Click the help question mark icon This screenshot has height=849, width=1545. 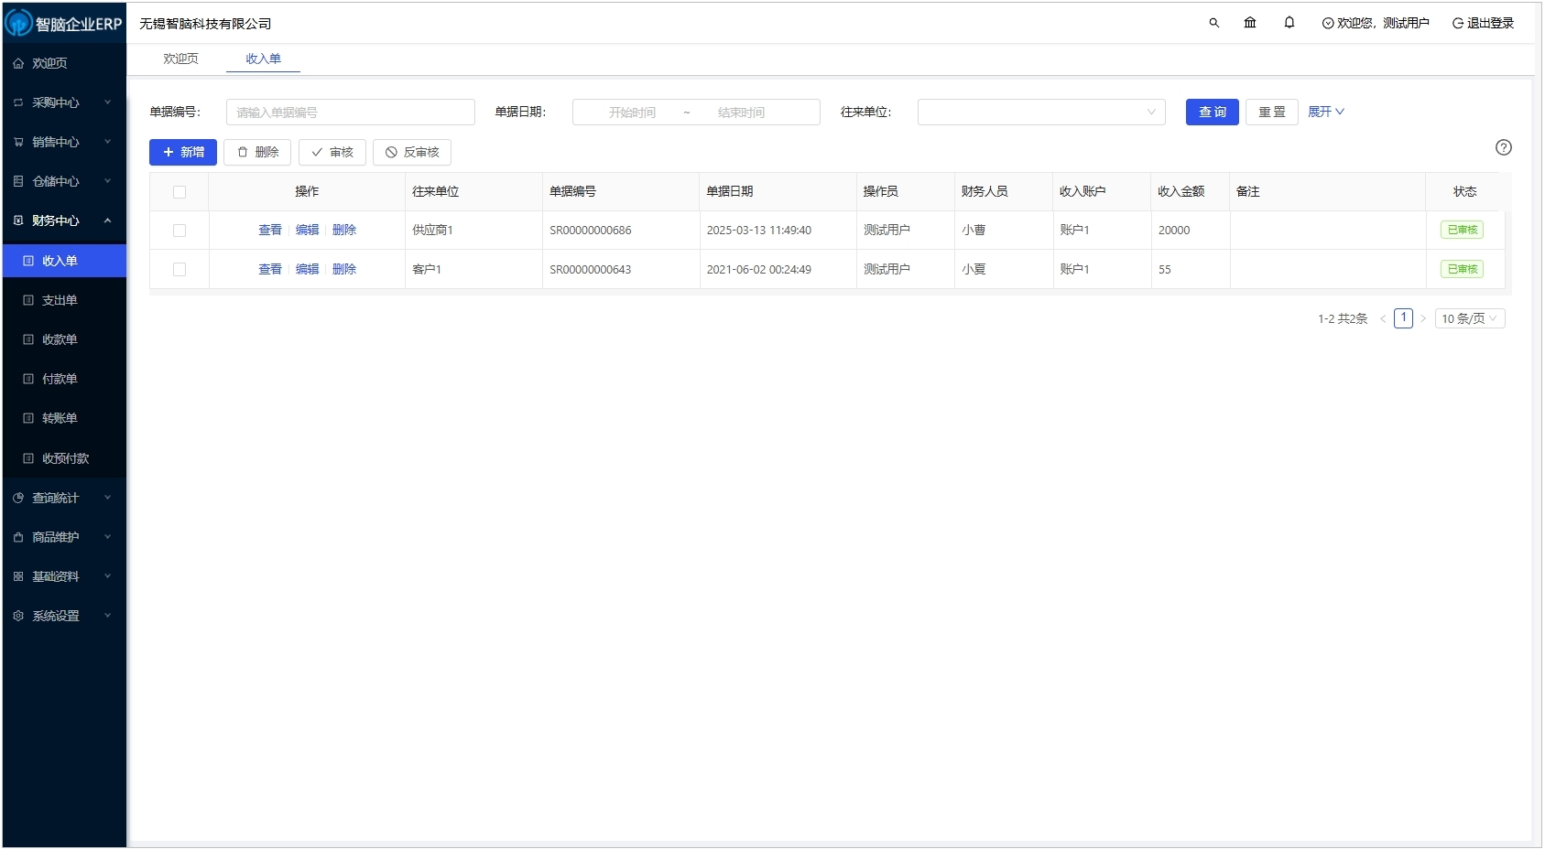pyautogui.click(x=1503, y=147)
